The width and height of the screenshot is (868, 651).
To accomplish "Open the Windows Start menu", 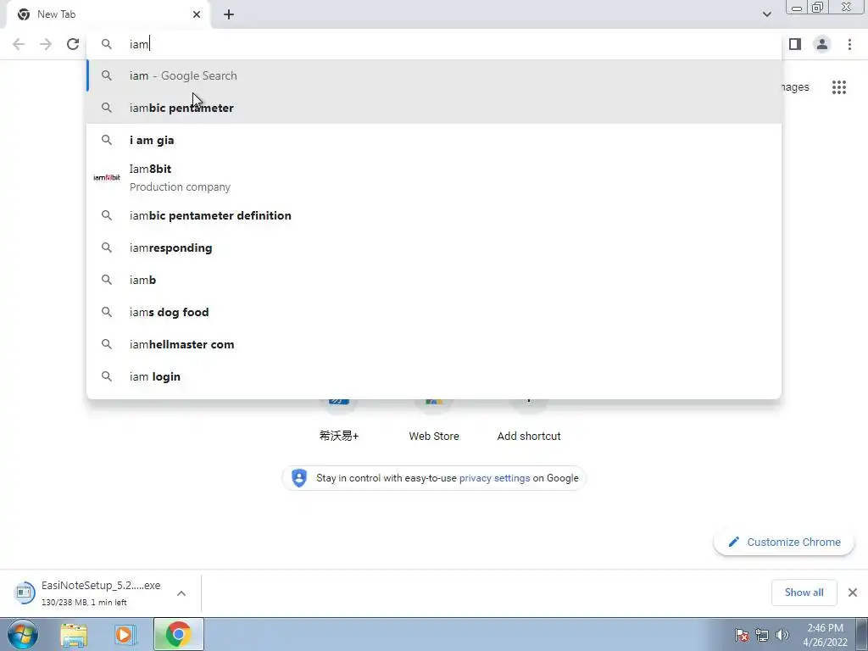I will (23, 634).
